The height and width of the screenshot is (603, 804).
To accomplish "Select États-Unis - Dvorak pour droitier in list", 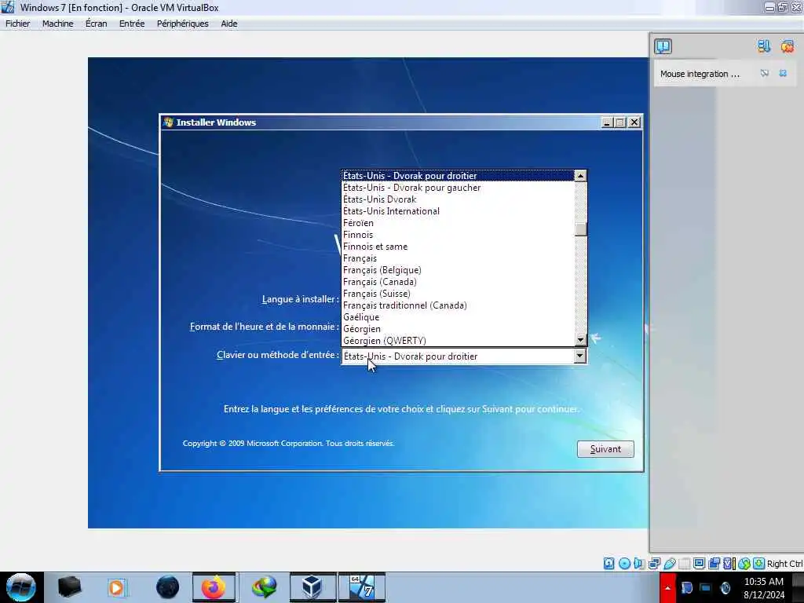I will (458, 176).
